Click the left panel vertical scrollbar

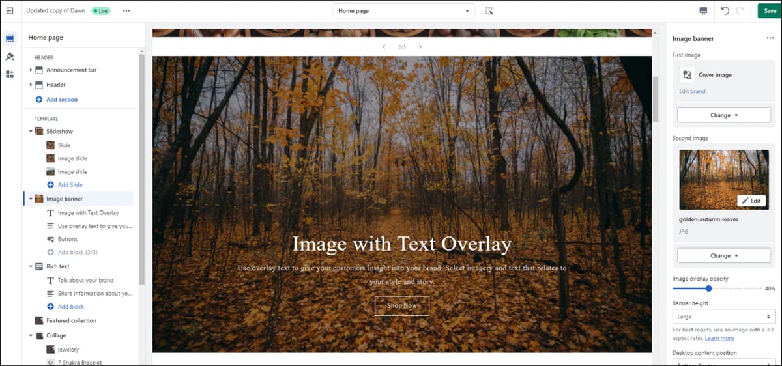click(141, 169)
